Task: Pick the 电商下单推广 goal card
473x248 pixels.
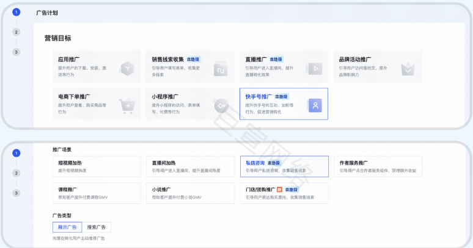Action: click(x=97, y=104)
